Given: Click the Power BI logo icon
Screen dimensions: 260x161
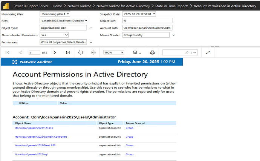Looking at the screenshot, I should 6,6.
